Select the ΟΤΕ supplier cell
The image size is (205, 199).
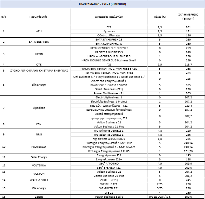[39, 65]
